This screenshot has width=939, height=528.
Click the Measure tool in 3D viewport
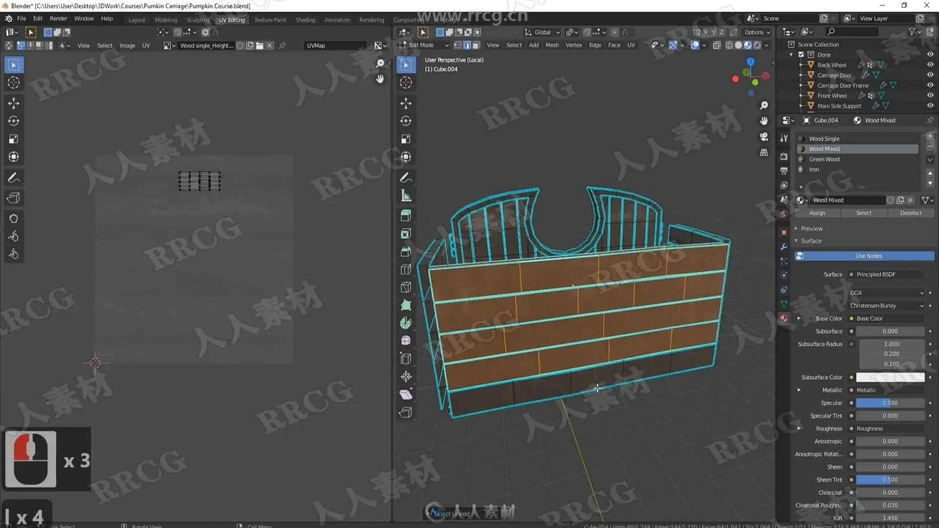405,196
